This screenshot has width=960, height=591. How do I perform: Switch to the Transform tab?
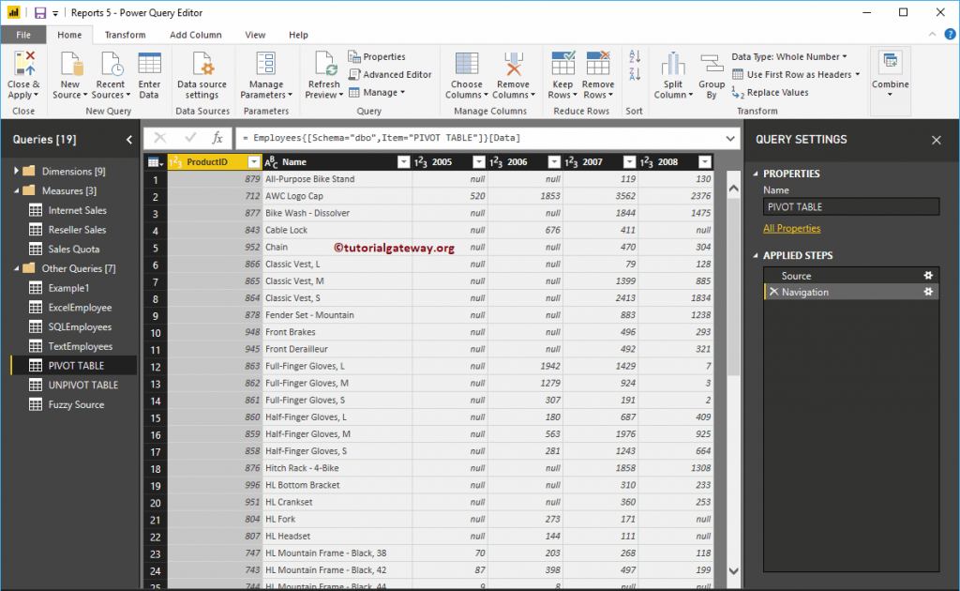tap(125, 35)
